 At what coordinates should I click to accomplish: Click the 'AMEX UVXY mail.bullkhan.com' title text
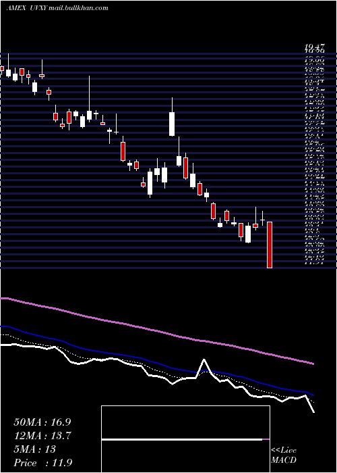(x=57, y=8)
